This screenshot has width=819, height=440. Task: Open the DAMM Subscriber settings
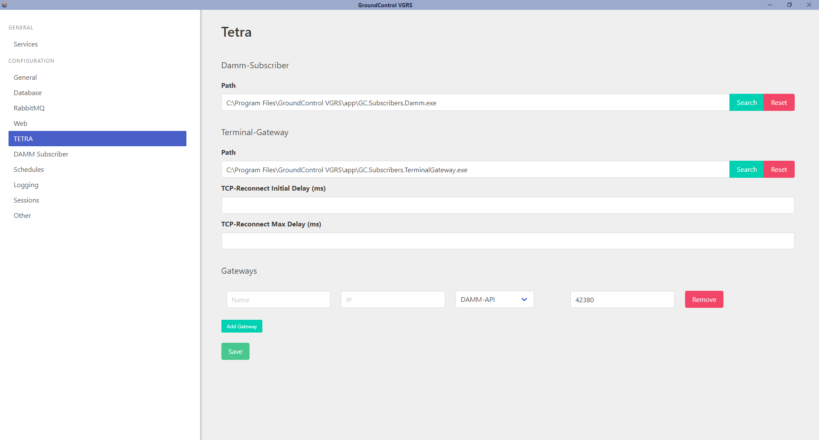tap(41, 154)
